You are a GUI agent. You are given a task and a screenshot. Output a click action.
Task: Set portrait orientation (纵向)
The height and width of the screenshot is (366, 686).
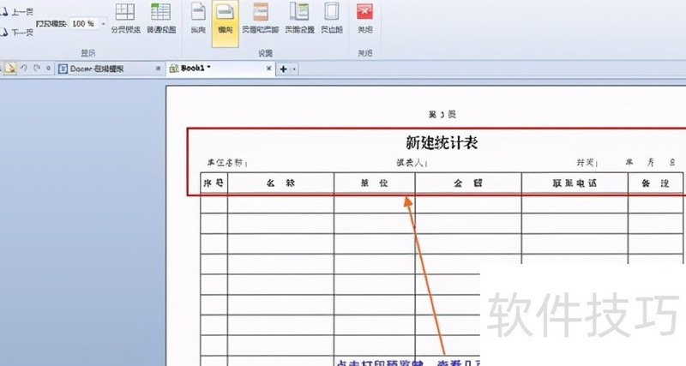click(198, 19)
